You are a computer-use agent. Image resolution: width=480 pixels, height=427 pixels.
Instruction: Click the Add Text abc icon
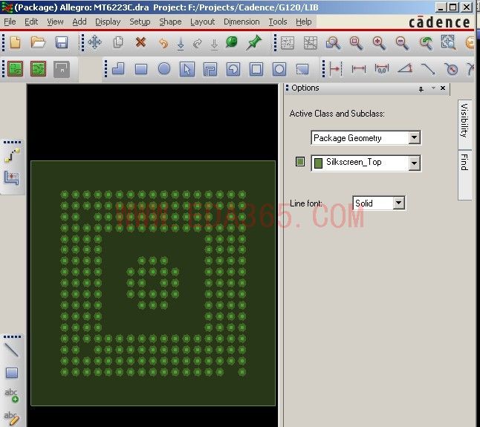[x=12, y=395]
